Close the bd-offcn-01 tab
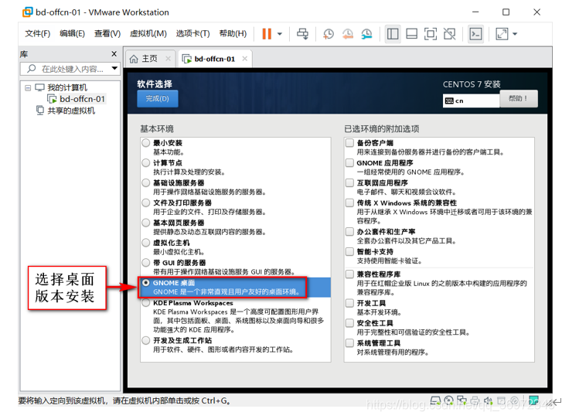Screen dimensions: 562x419 pos(245,59)
